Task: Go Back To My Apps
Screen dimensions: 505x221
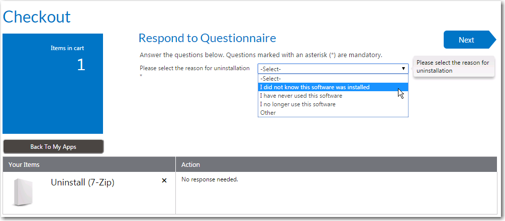Action: pyautogui.click(x=53, y=147)
